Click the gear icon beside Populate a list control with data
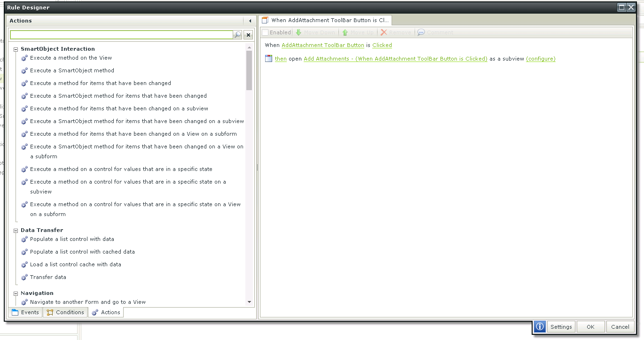Image resolution: width=644 pixels, height=340 pixels. [x=24, y=239]
